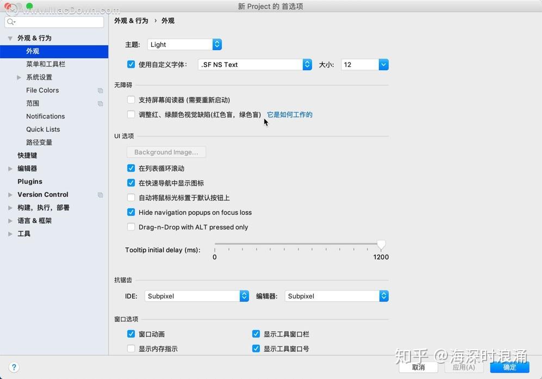Select 快捷键 in the settings sidebar

(x=27, y=155)
